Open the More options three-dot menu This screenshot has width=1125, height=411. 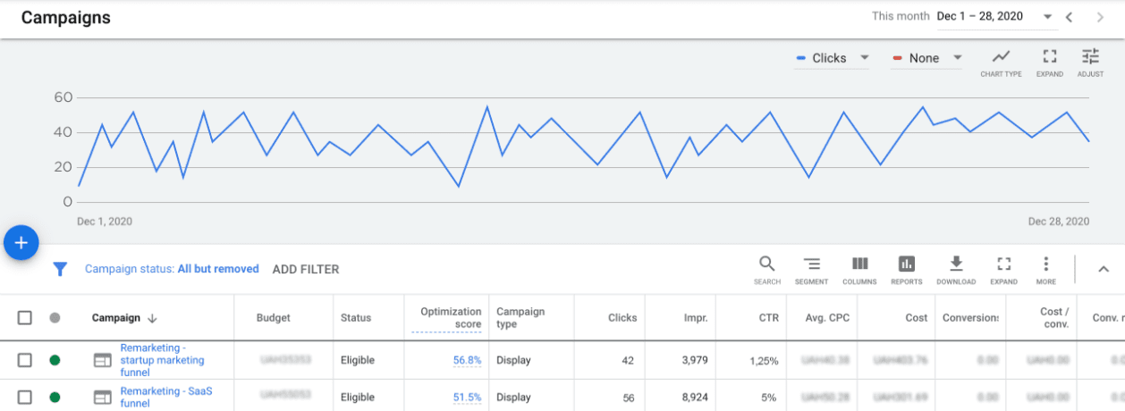[x=1045, y=269]
